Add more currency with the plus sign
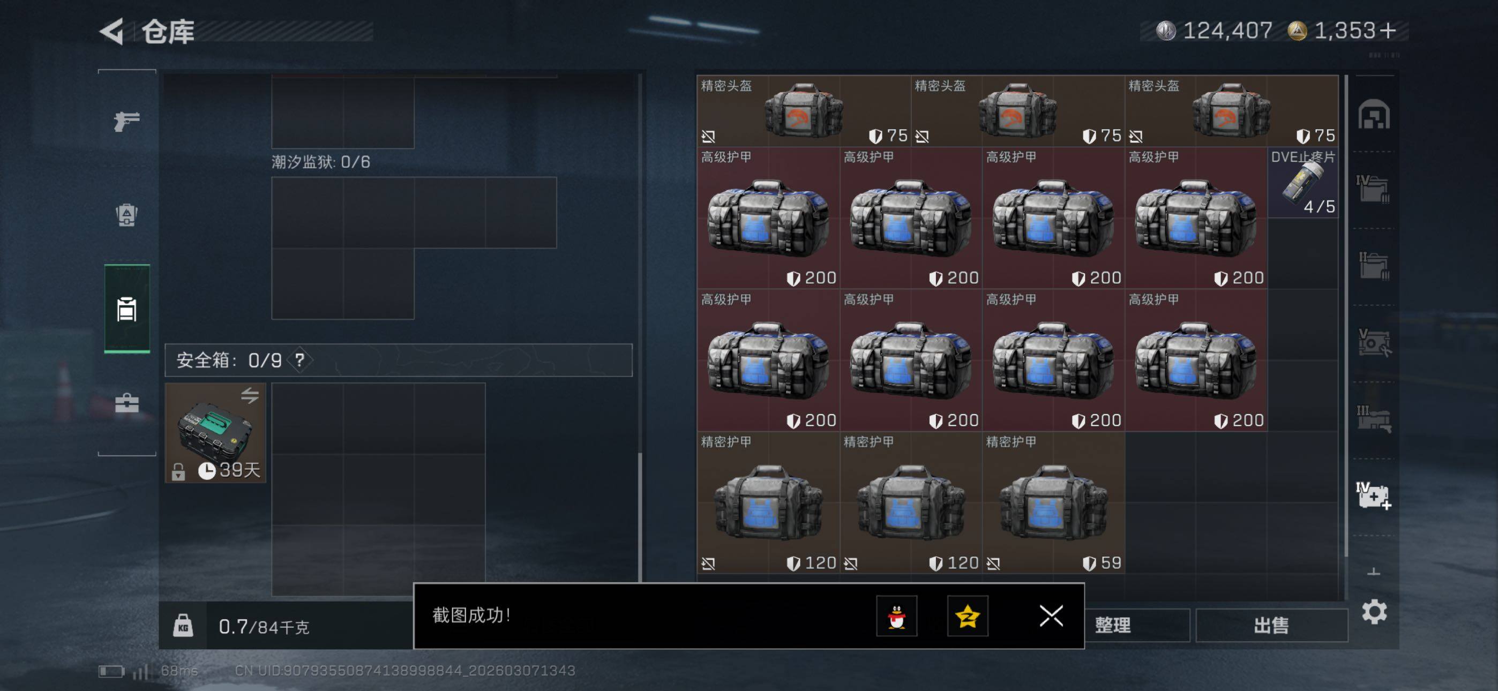 [1388, 30]
